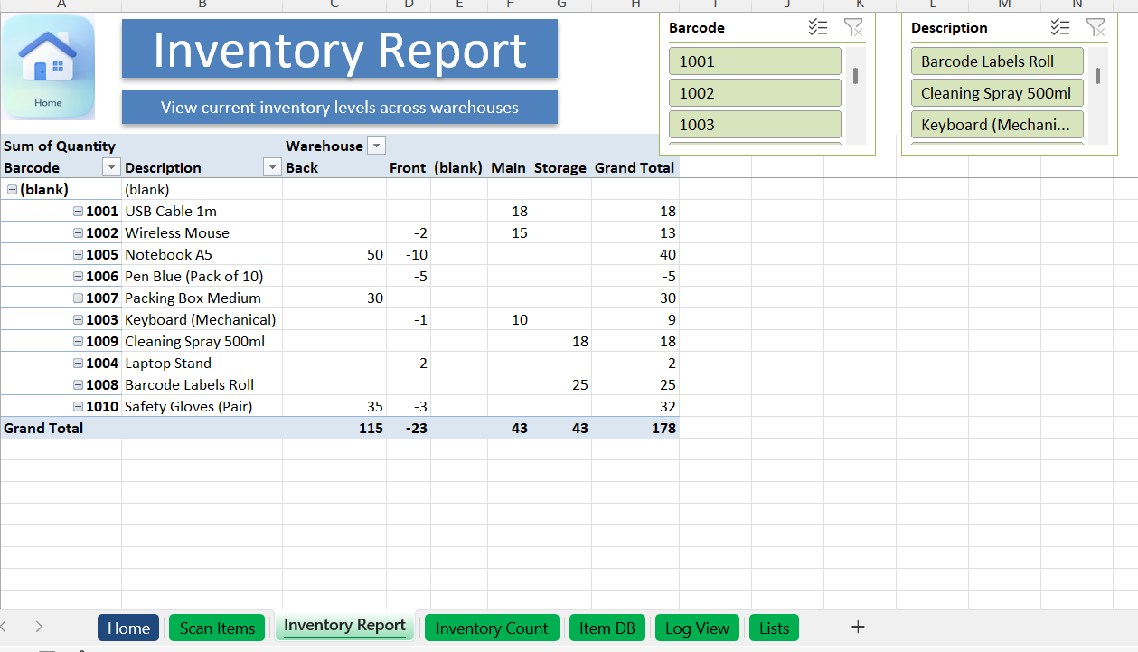1138x652 pixels.
Task: Select 1002 in the Barcode slicer
Action: (x=755, y=93)
